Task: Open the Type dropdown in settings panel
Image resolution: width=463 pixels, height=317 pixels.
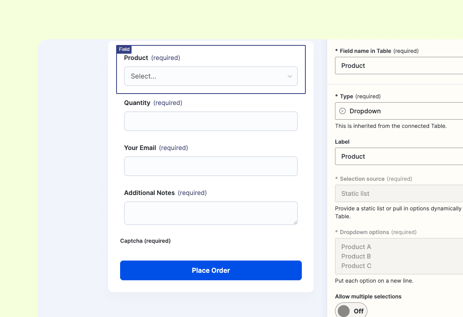Action: click(x=399, y=111)
